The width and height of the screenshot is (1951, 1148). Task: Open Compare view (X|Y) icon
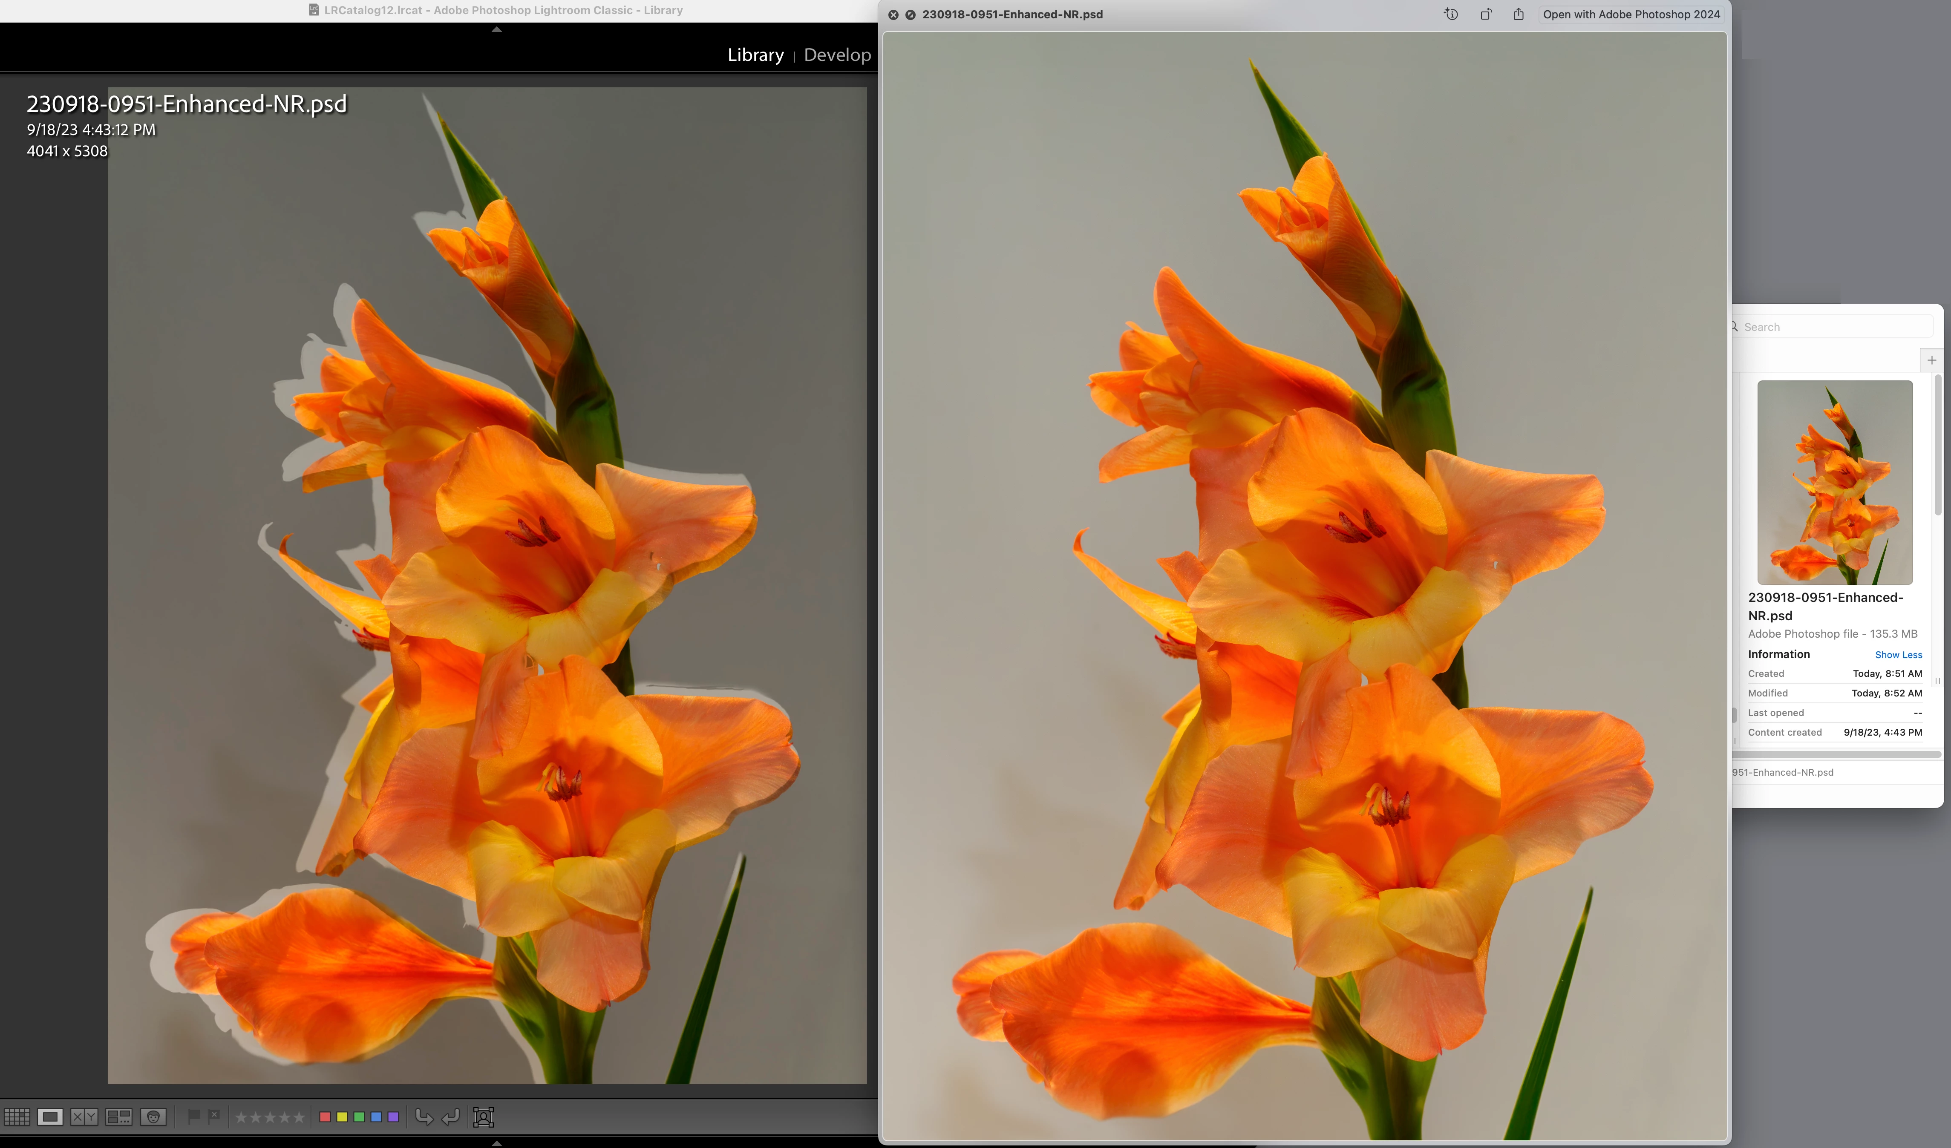pos(84,1116)
